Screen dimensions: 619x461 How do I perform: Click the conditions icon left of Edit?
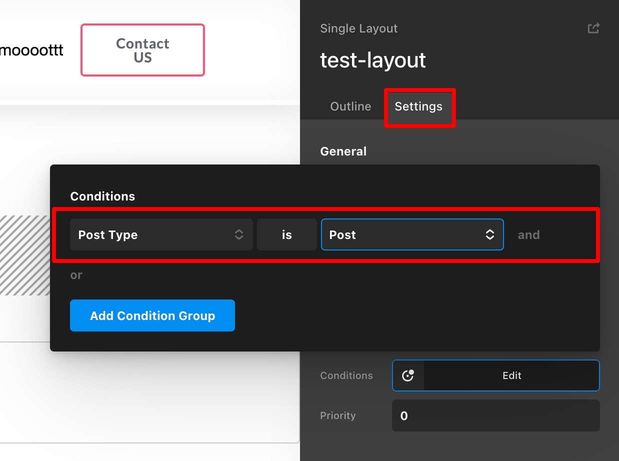[408, 375]
